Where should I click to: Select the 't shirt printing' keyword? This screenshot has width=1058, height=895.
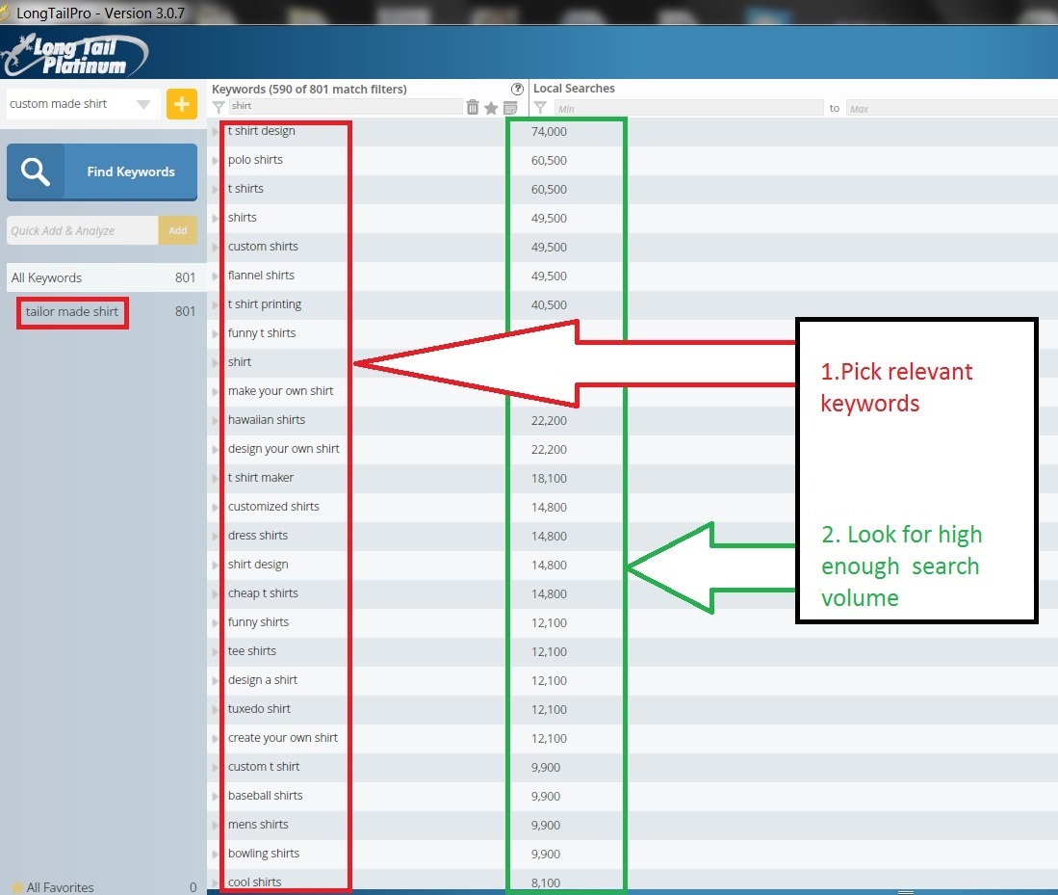pyautogui.click(x=265, y=304)
